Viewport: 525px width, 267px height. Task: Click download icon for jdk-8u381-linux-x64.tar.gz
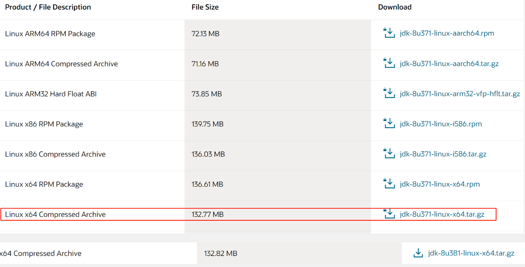tap(418, 253)
